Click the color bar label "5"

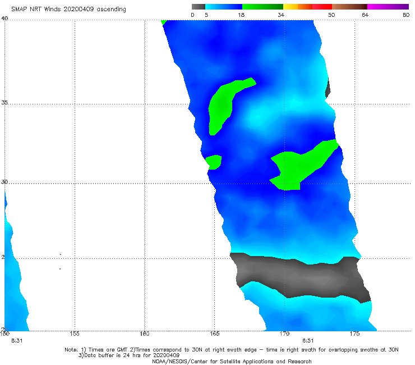click(206, 15)
